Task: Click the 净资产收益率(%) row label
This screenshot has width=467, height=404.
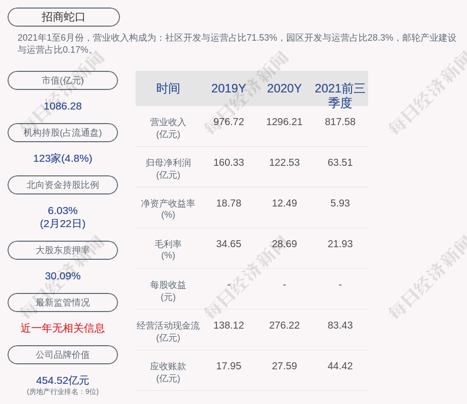Action: [x=168, y=209]
